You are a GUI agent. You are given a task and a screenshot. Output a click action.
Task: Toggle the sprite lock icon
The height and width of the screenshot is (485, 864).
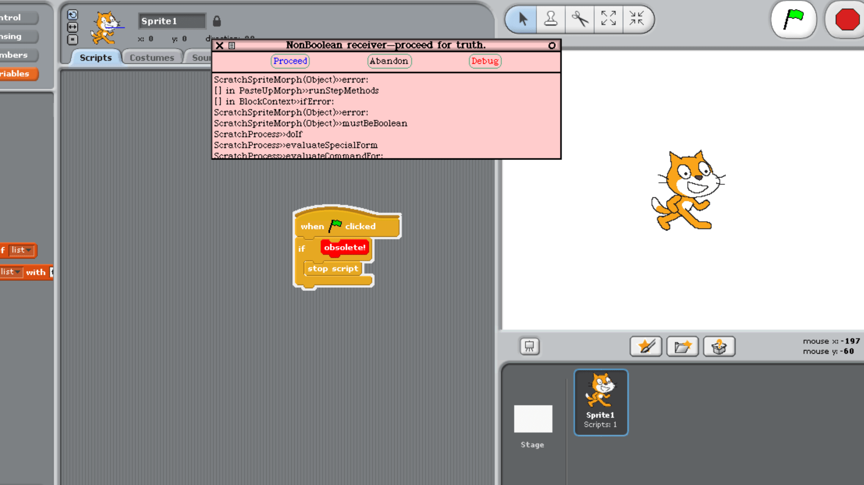pos(217,21)
